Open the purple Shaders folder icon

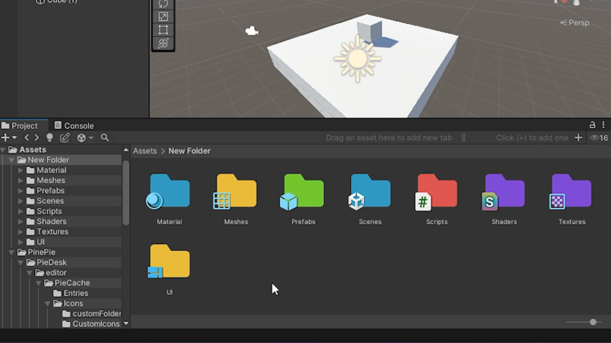coord(504,192)
